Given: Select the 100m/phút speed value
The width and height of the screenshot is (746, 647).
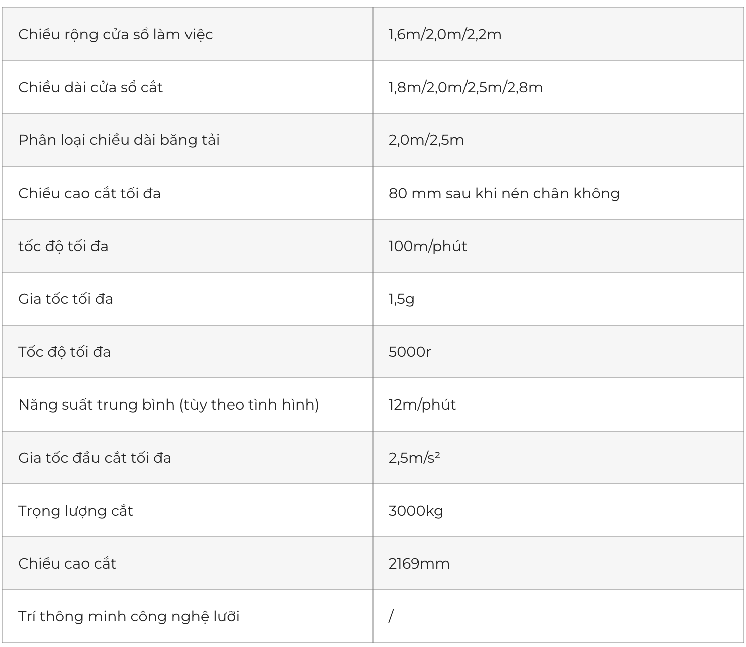Looking at the screenshot, I should 428,246.
